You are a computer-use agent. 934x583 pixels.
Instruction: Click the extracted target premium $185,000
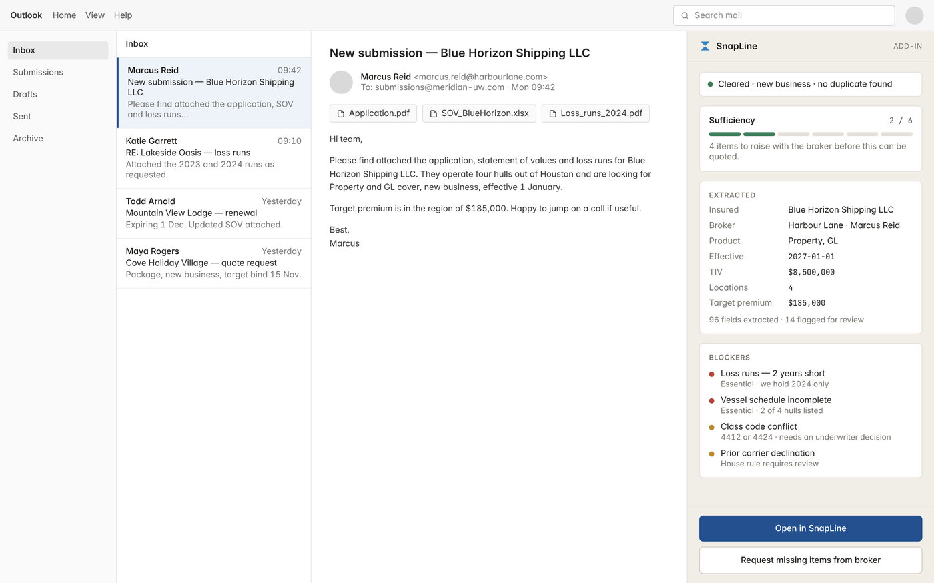tap(807, 303)
